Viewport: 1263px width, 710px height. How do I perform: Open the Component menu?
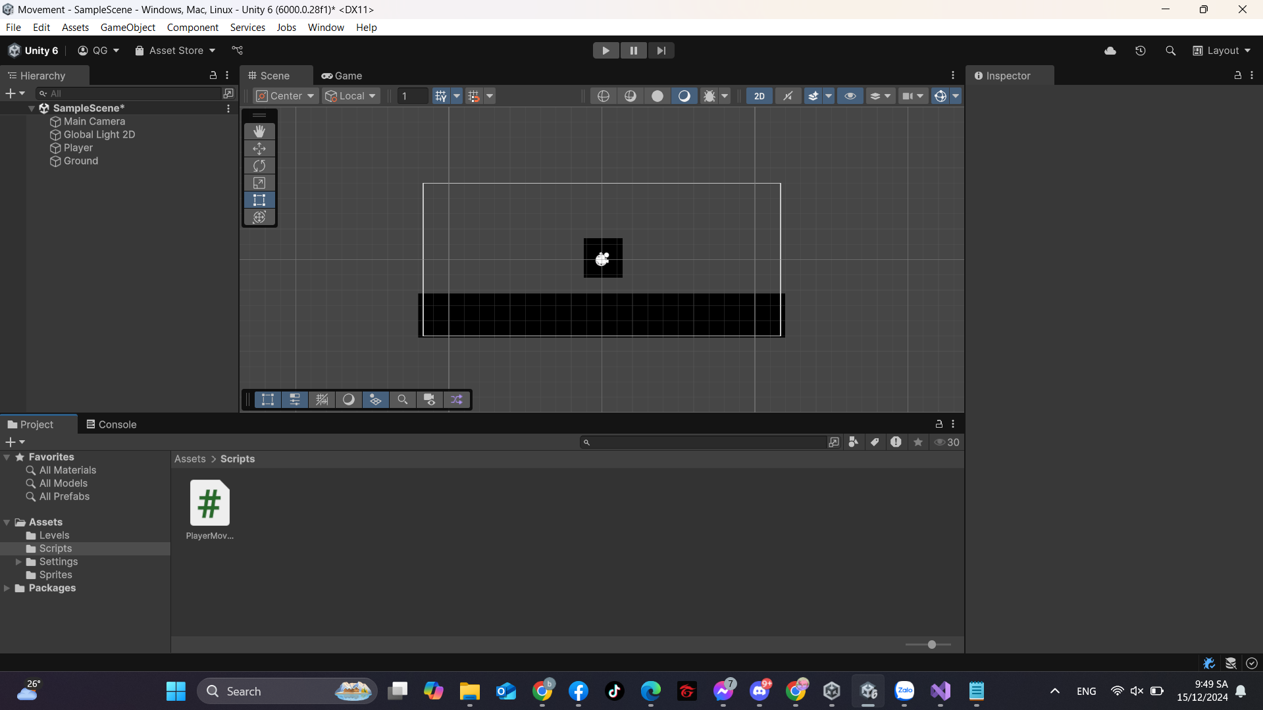click(x=192, y=28)
